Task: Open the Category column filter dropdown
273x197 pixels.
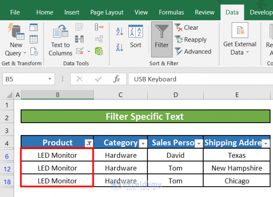Action: tap(143, 143)
